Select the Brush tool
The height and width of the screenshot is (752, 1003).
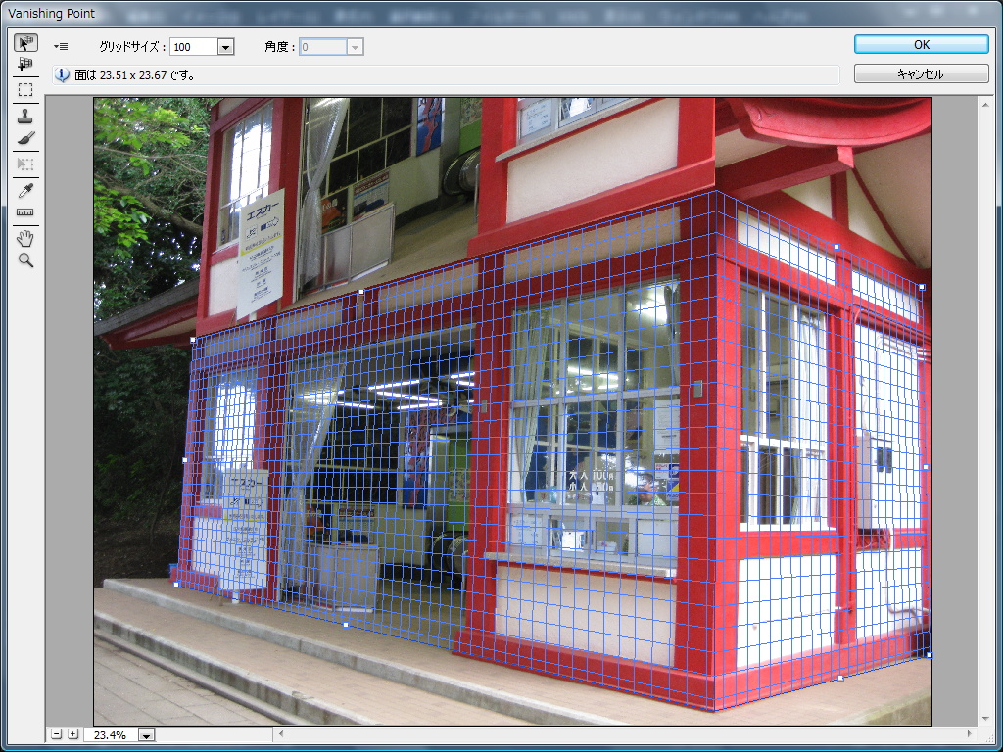[25, 138]
